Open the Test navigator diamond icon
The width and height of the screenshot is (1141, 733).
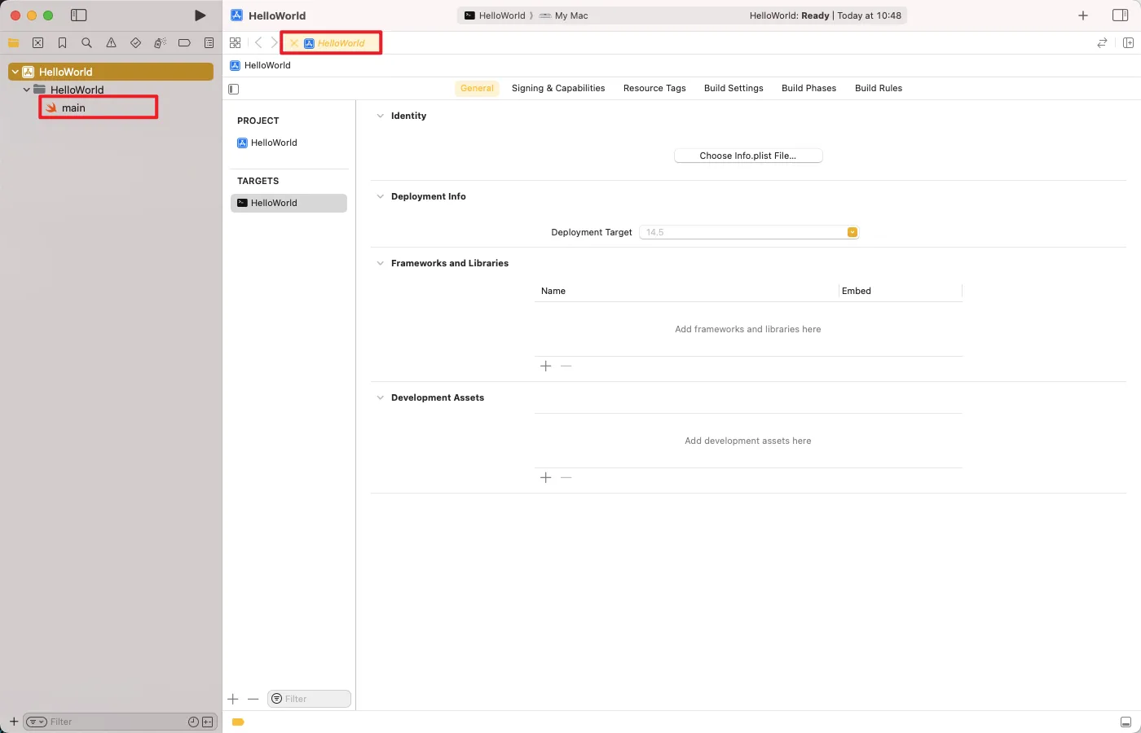(135, 42)
